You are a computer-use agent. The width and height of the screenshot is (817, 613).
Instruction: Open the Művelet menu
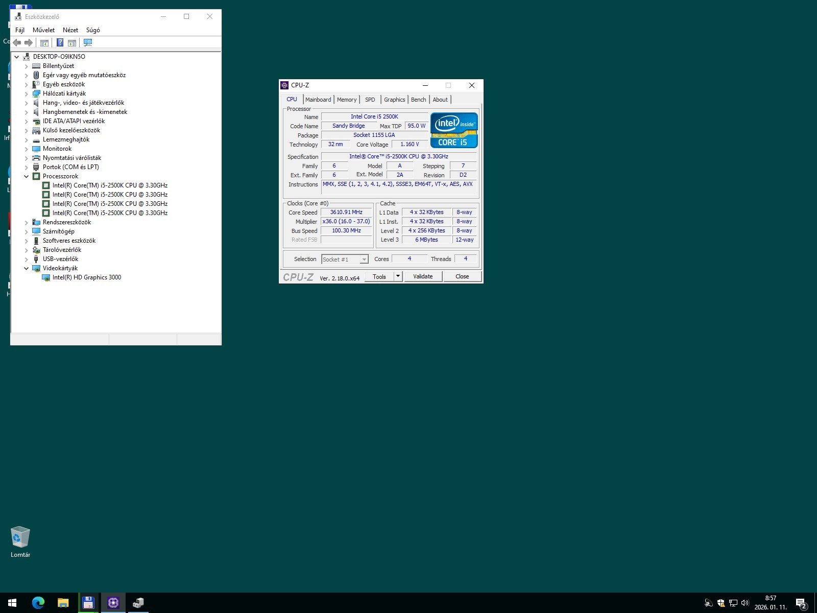pyautogui.click(x=43, y=30)
